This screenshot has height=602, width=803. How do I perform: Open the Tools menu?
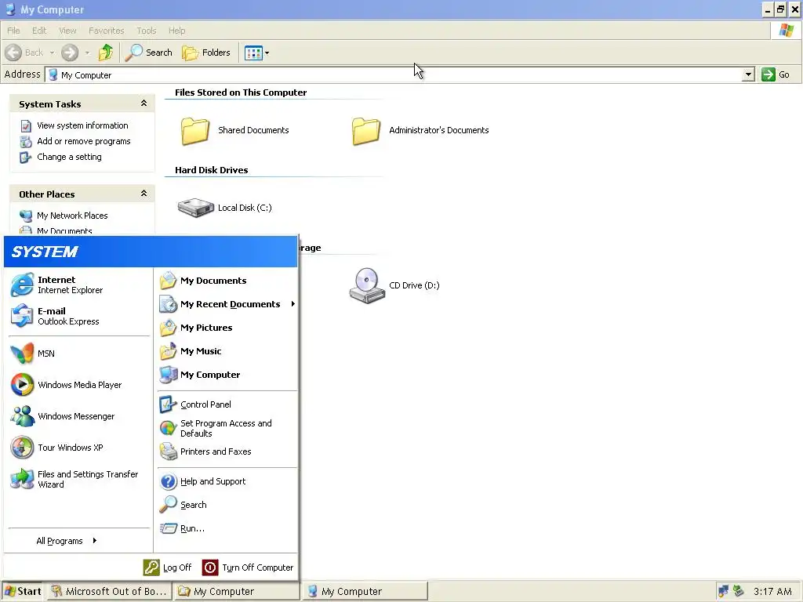[x=146, y=31]
